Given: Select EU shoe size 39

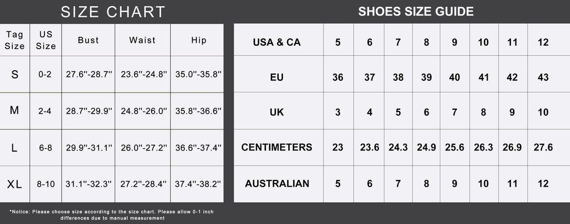Looking at the screenshot, I should [x=426, y=77].
